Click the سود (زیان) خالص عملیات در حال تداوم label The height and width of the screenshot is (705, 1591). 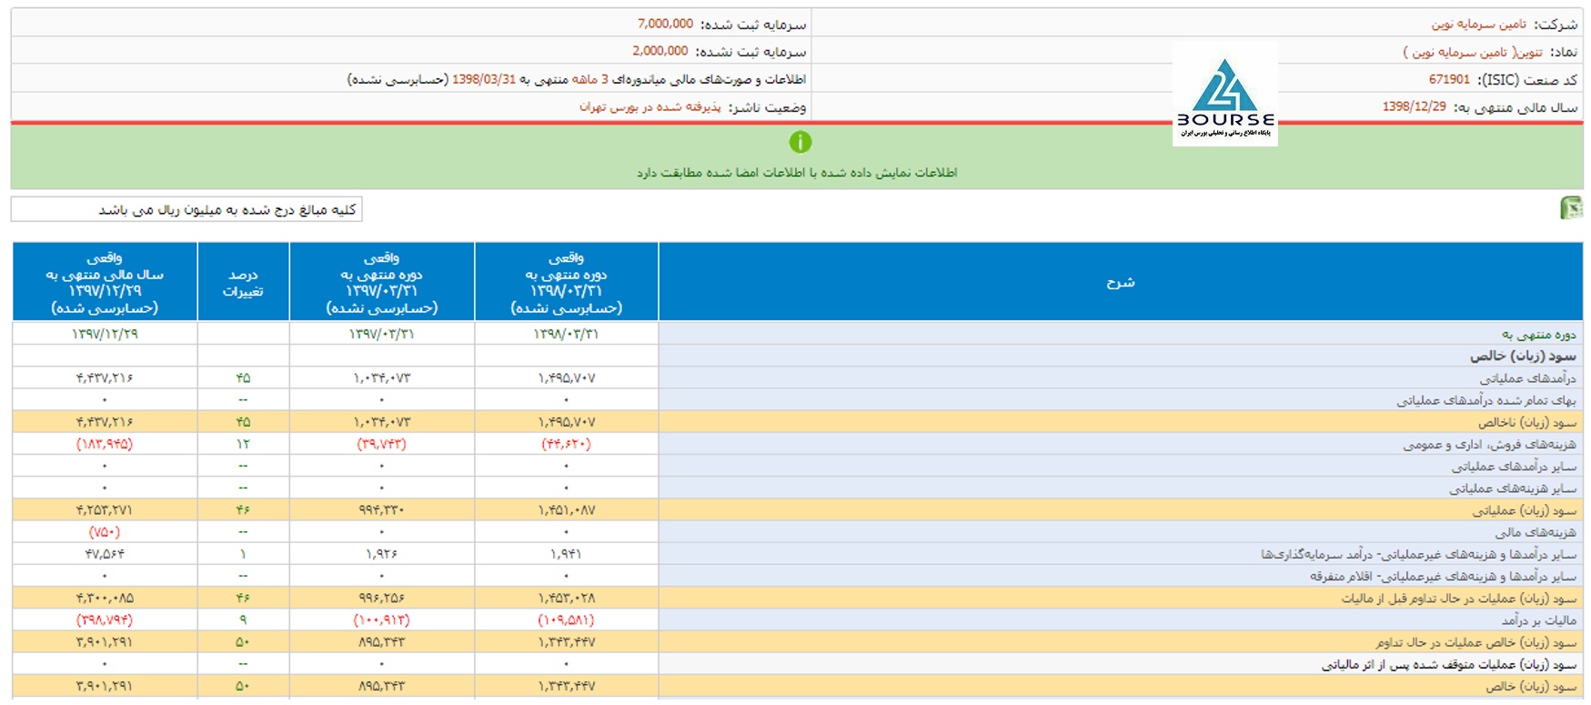pyautogui.click(x=1475, y=643)
